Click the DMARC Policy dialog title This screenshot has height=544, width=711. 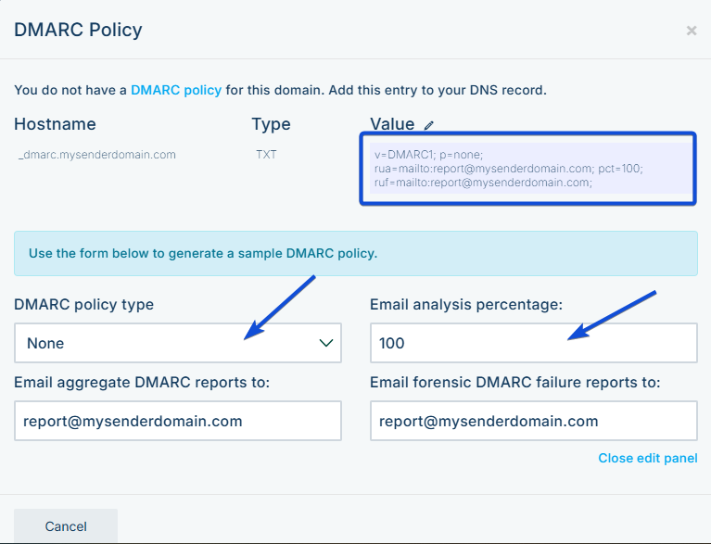[78, 30]
